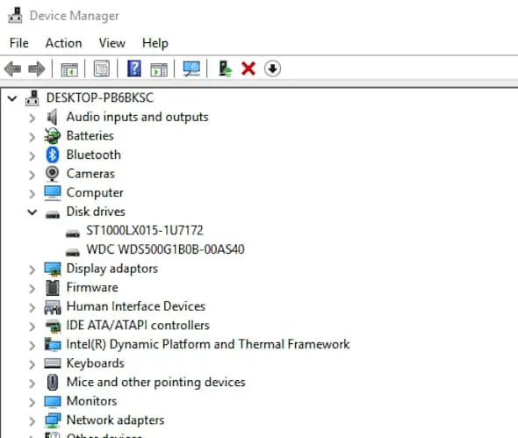This screenshot has height=438, width=518.
Task: Expand IDE ATA/ATAPI controllers
Action: point(32,327)
